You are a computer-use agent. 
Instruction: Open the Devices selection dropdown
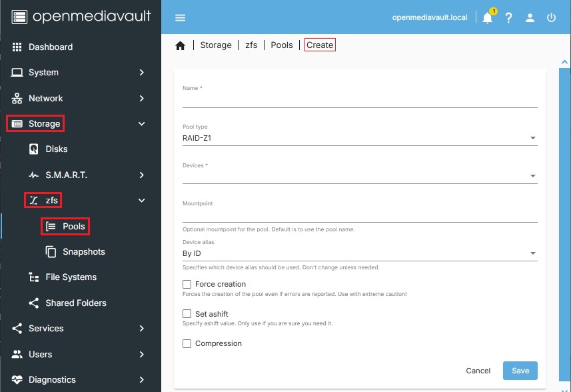pos(360,176)
